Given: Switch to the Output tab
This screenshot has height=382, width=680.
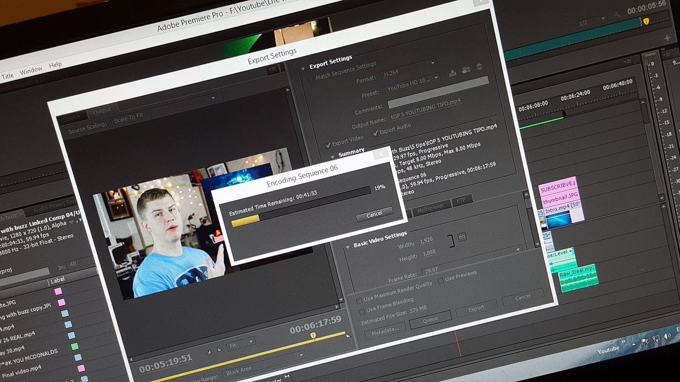Looking at the screenshot, I should (102, 111).
